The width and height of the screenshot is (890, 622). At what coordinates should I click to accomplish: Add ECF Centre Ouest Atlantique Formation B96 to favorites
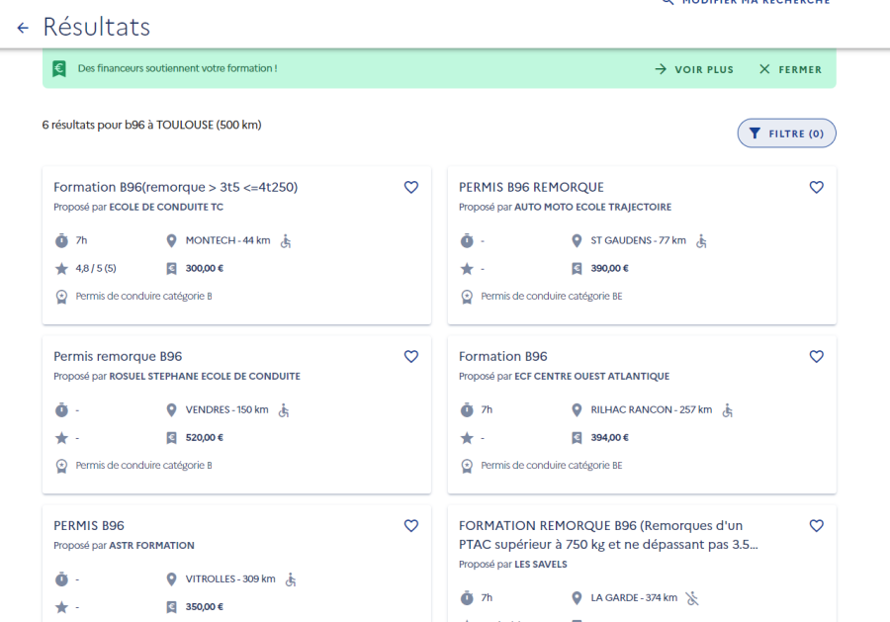(x=816, y=356)
